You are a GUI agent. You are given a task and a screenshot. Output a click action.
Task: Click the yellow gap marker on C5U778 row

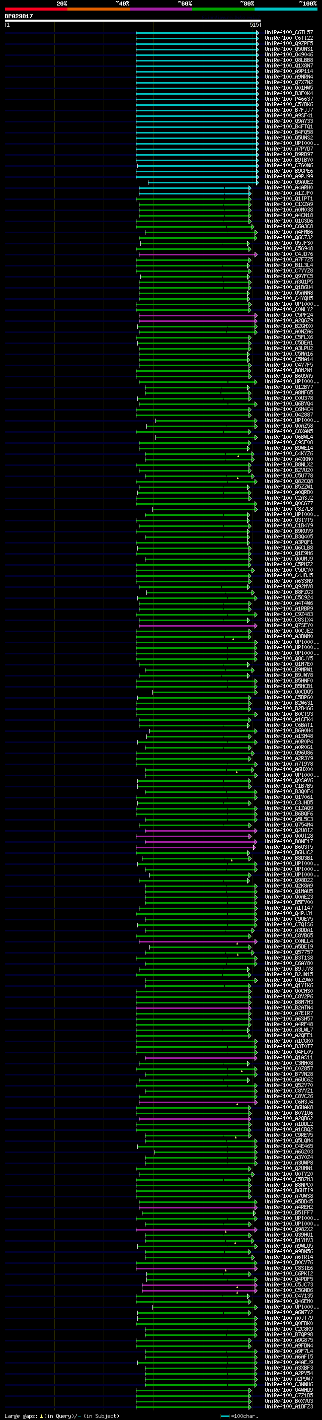(x=238, y=478)
